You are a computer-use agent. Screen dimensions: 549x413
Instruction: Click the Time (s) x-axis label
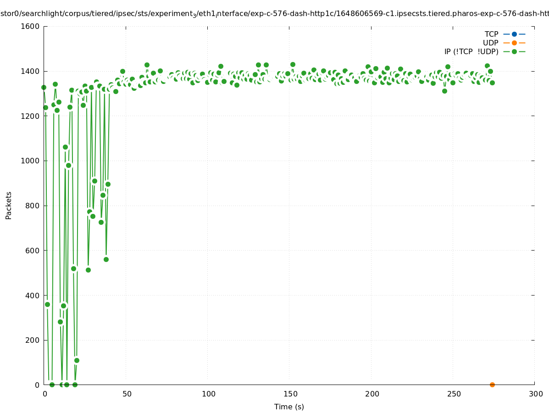289,407
